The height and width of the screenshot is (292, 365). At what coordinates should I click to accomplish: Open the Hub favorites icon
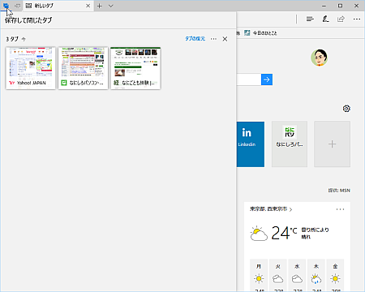click(x=310, y=19)
